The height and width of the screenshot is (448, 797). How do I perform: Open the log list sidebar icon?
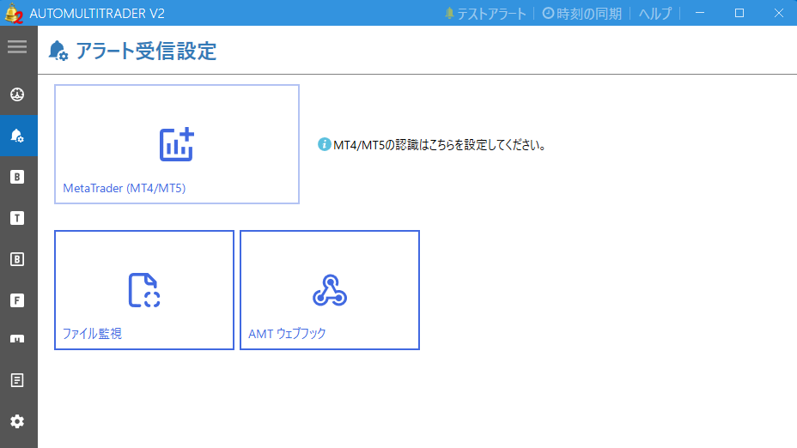[x=17, y=380]
